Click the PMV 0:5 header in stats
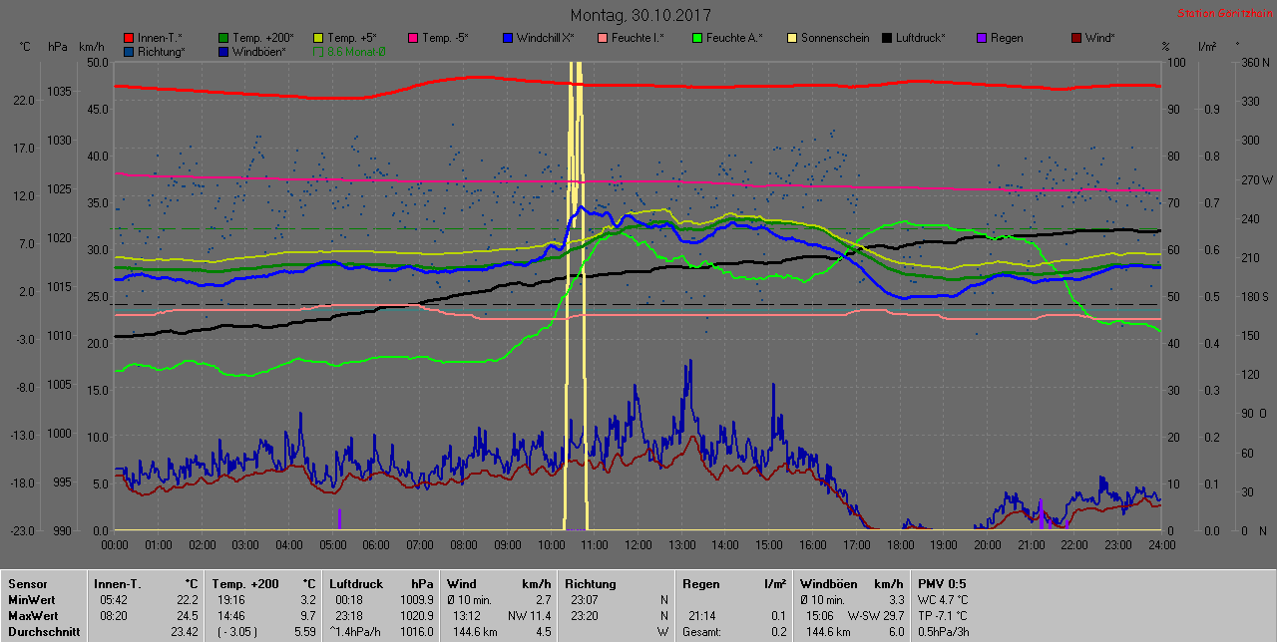 (942, 583)
